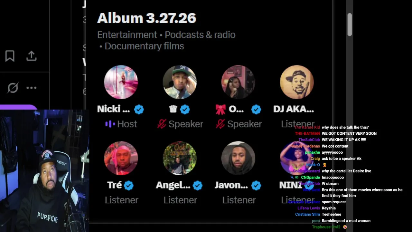Click the Podcasts & radio topic tag

[200, 35]
